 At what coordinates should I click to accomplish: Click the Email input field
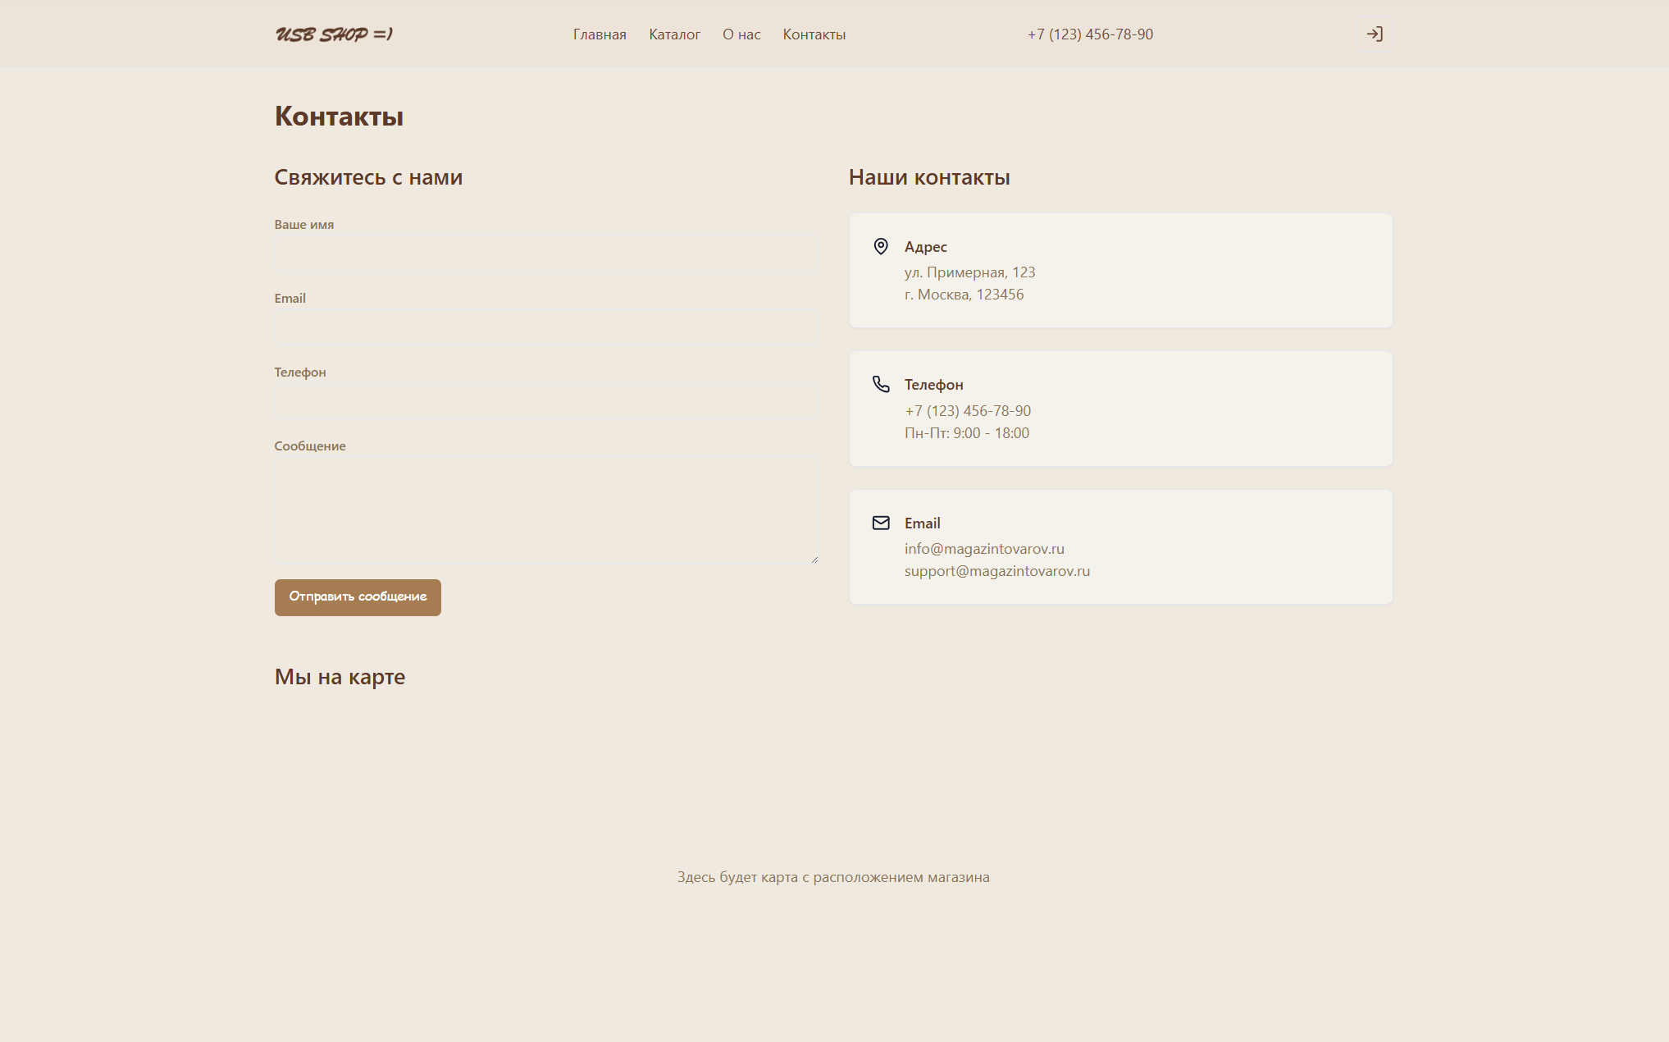tap(545, 327)
